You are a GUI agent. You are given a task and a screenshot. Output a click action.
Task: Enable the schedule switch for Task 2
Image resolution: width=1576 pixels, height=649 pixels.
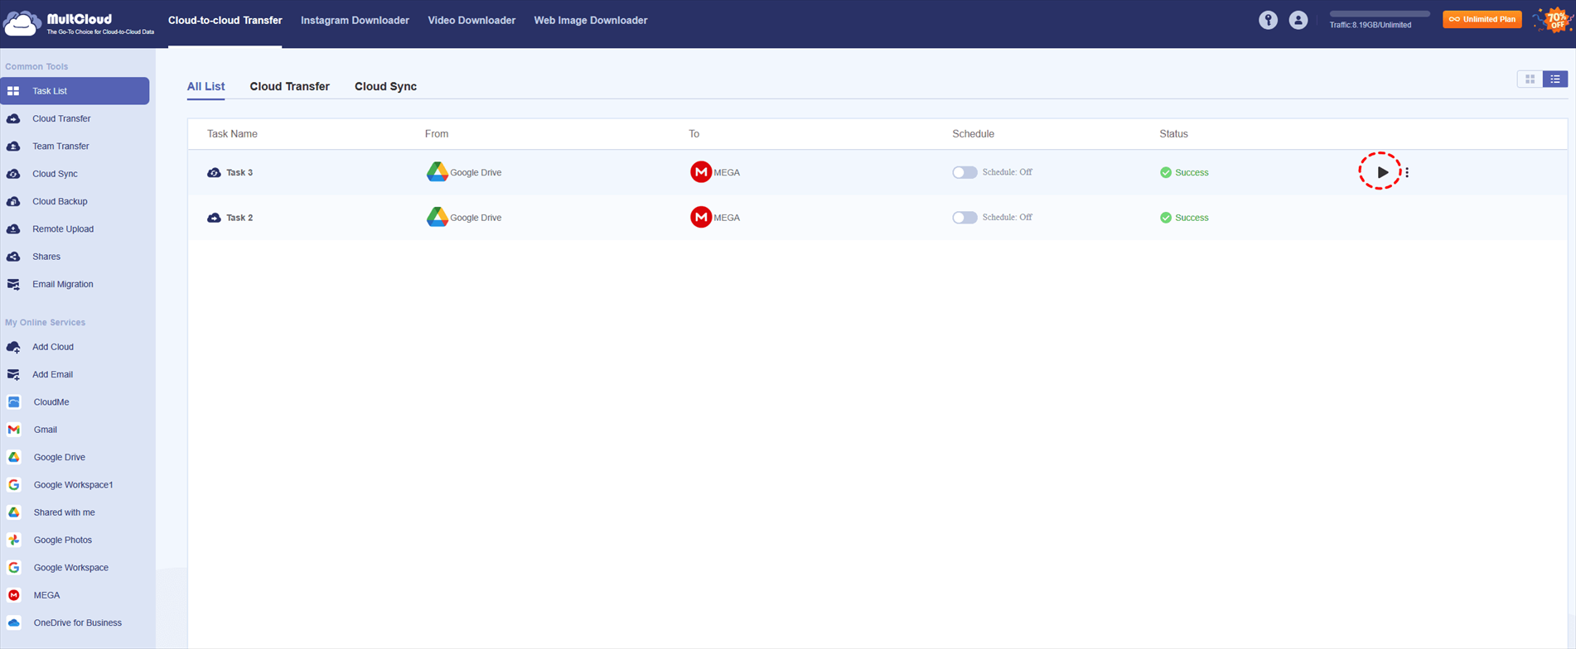(x=964, y=218)
